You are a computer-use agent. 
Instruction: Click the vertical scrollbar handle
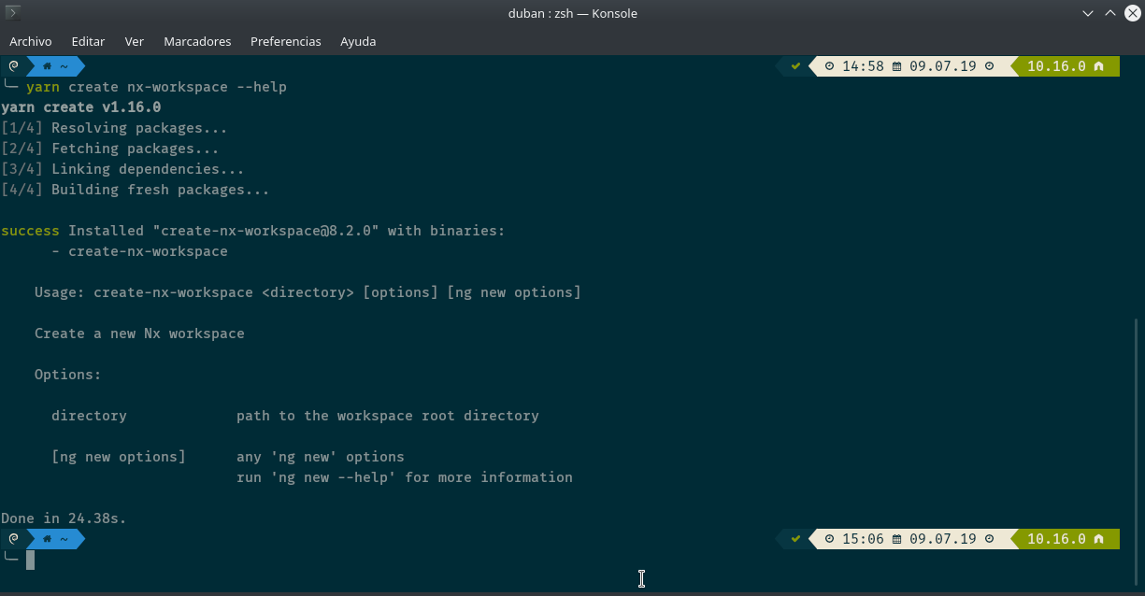click(x=1137, y=453)
